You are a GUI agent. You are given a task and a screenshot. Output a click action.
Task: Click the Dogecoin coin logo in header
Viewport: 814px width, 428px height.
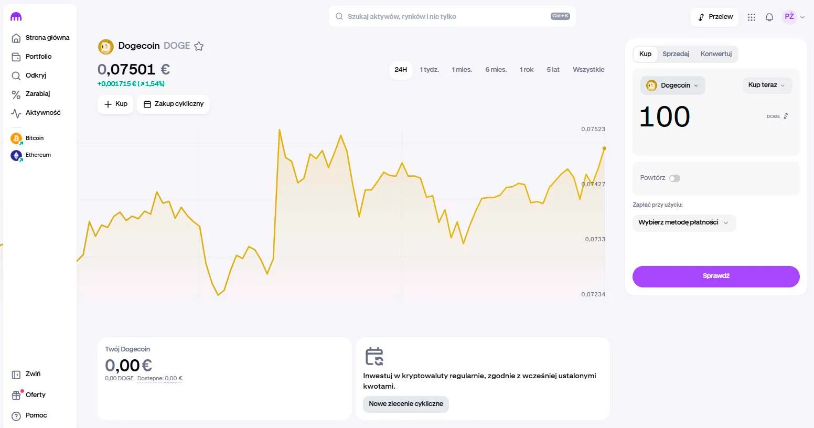coord(106,47)
